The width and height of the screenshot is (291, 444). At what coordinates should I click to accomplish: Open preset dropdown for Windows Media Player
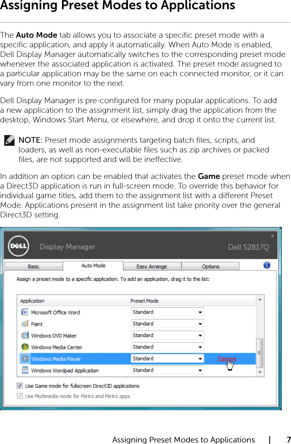pos(168,359)
